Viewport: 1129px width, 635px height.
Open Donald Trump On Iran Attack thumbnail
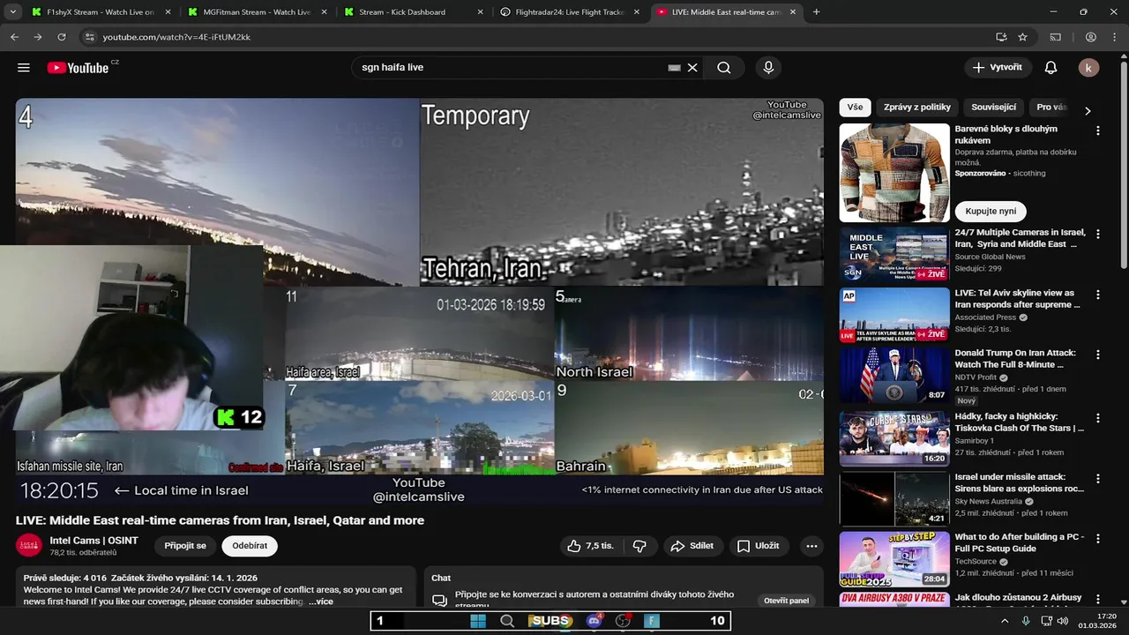point(894,375)
